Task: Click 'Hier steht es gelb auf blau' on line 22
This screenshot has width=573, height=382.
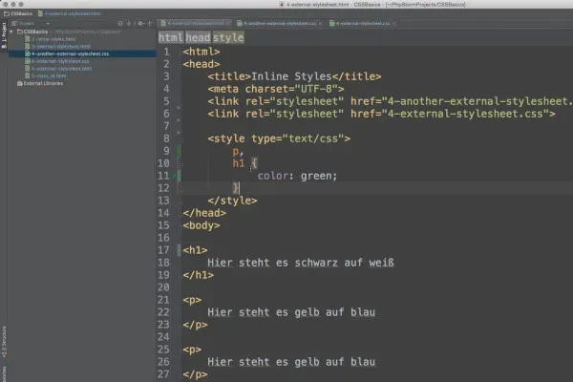Action: [x=291, y=312]
